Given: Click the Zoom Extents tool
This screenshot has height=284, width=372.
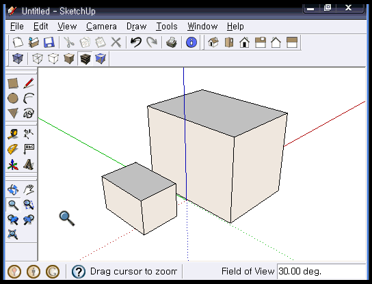Looking at the screenshot, I should point(13,234).
